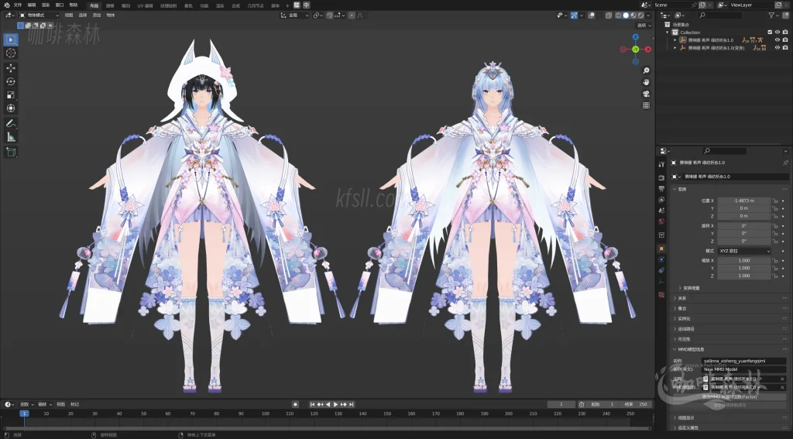Switch to the Modeling workspace tab

tap(110, 5)
